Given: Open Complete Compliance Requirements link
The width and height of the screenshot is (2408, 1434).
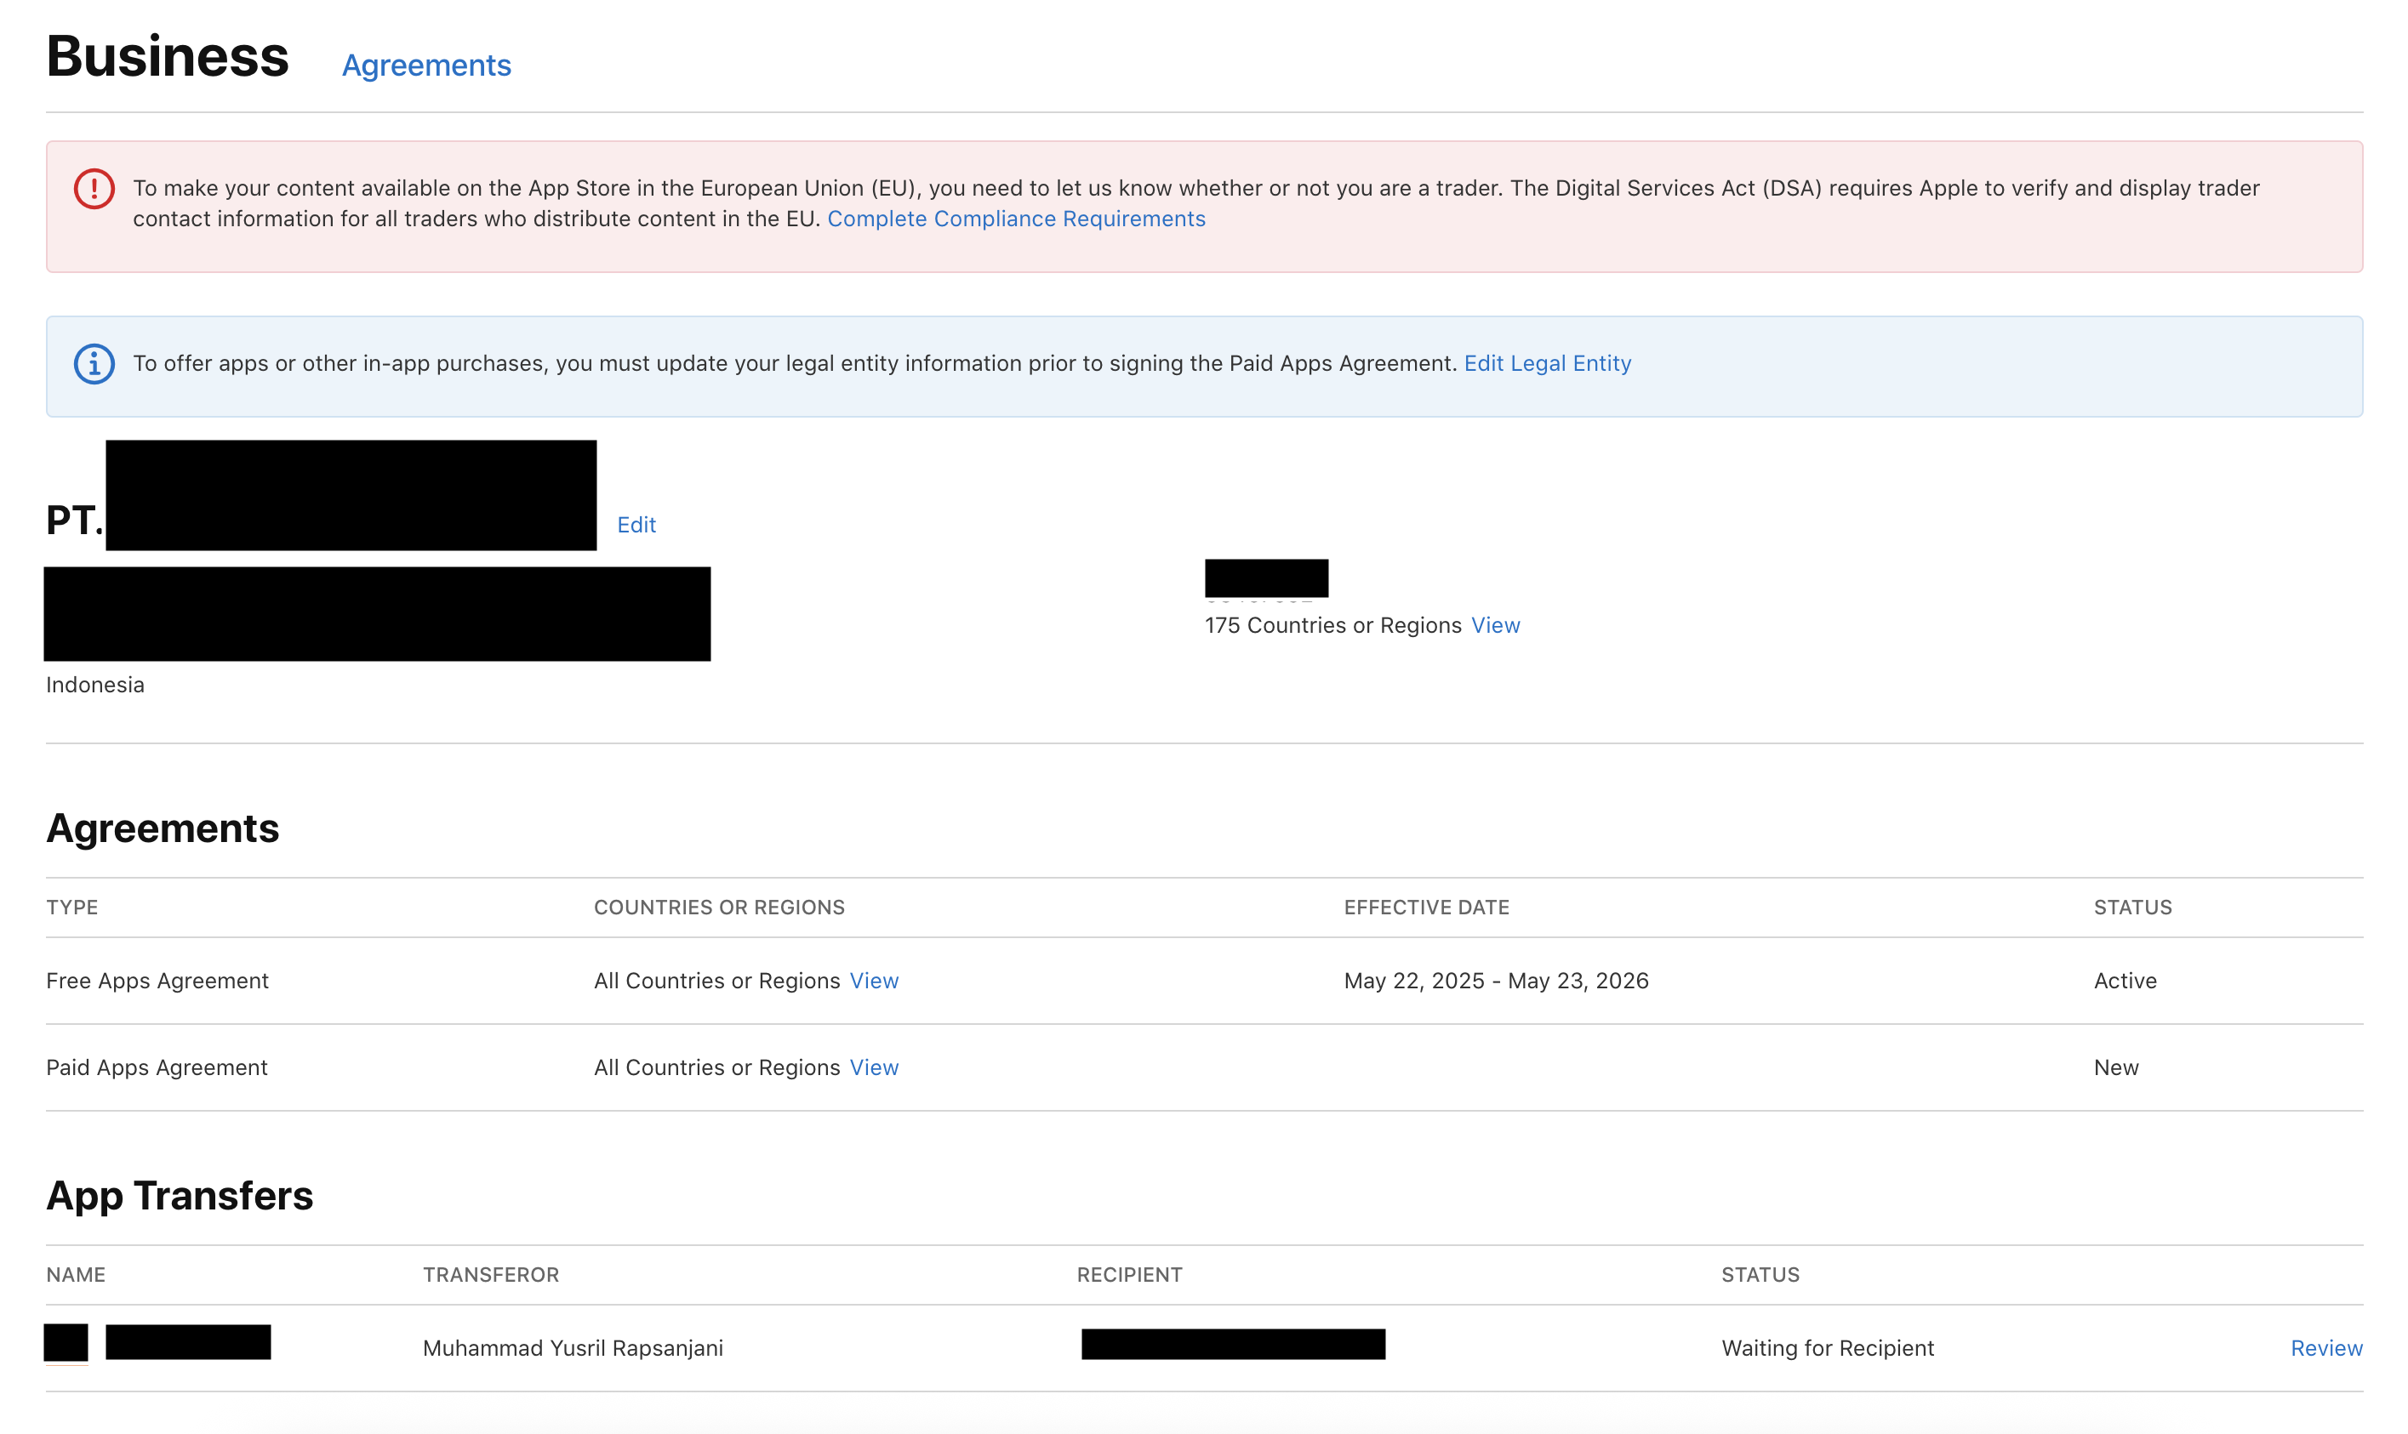Looking at the screenshot, I should pos(1016,219).
